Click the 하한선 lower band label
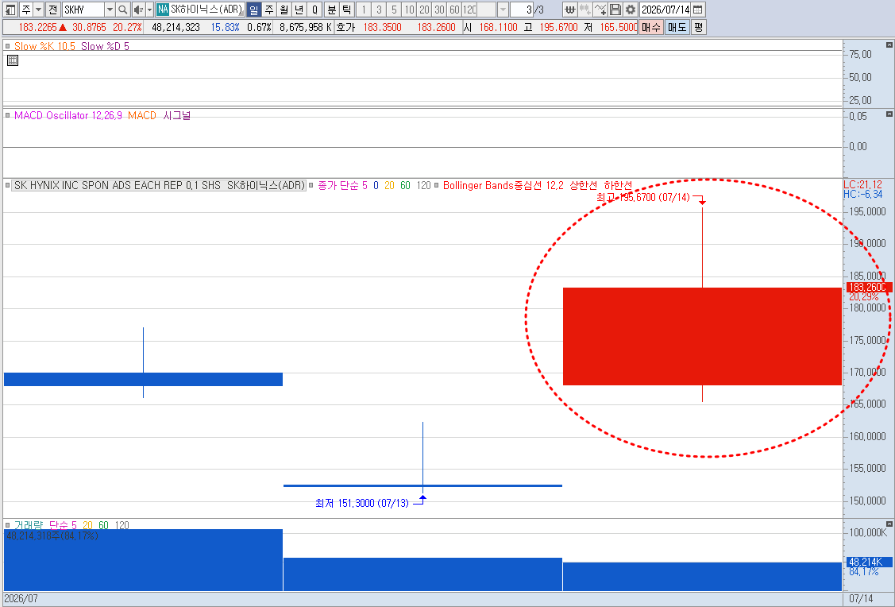895x607 pixels. tap(618, 186)
